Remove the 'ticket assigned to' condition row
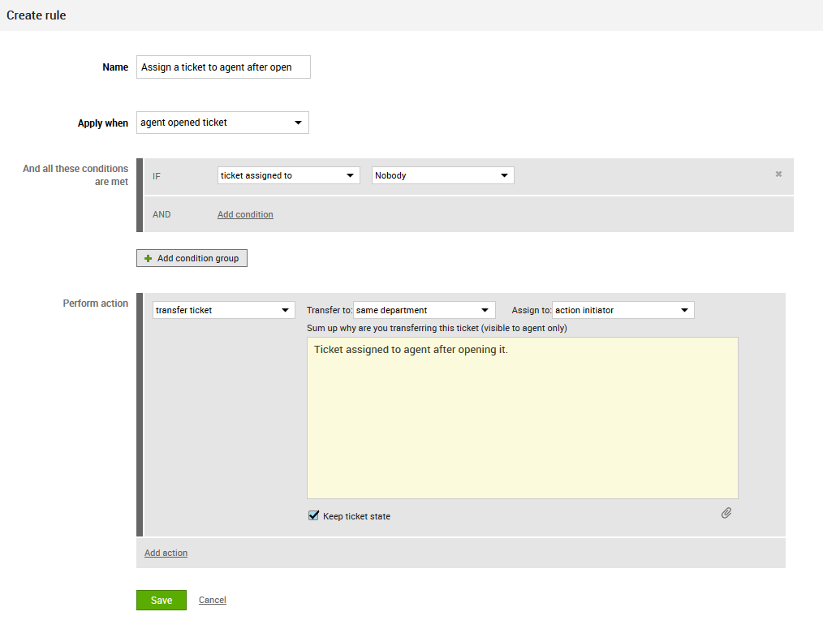This screenshot has height=629, width=823. click(778, 174)
